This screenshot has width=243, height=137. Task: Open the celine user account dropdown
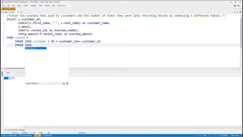tap(238, 6)
